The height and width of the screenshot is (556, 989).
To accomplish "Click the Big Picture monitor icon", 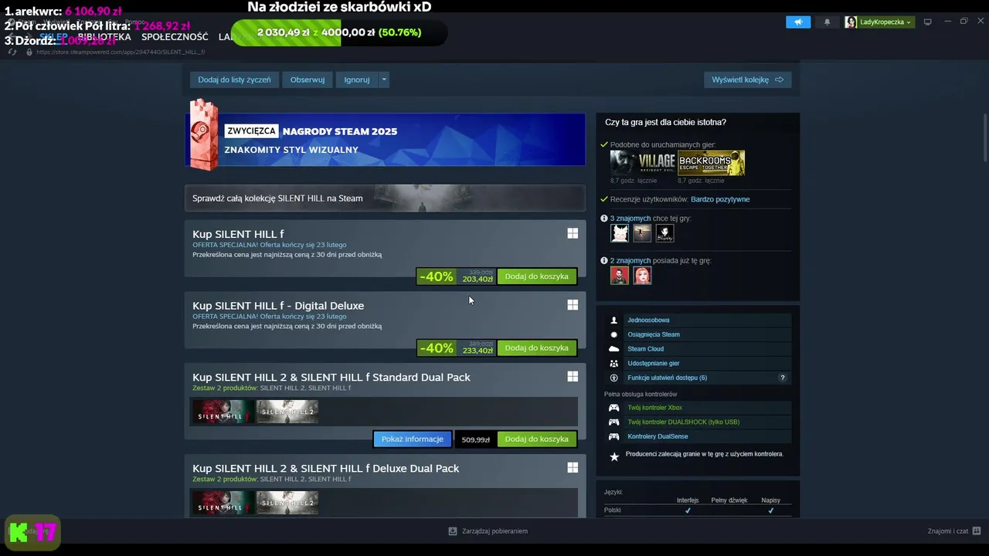I will 928,22.
